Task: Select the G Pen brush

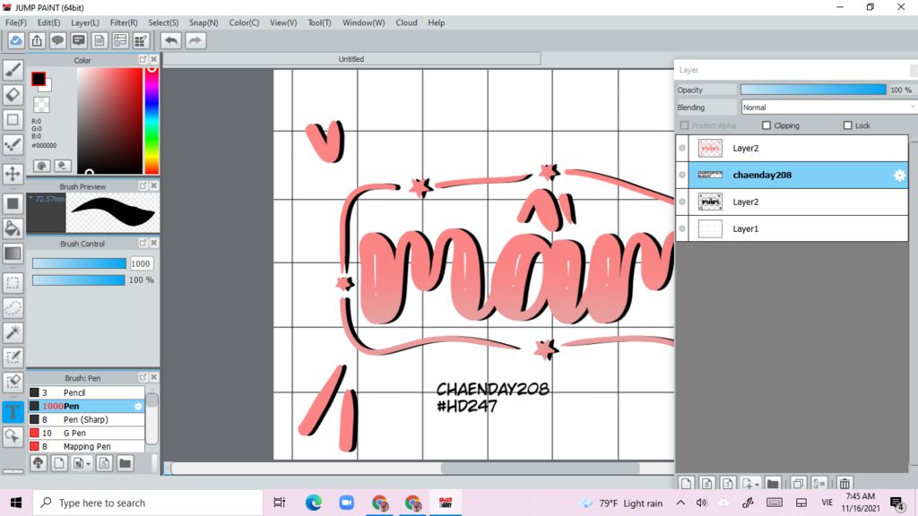Action: [x=86, y=433]
